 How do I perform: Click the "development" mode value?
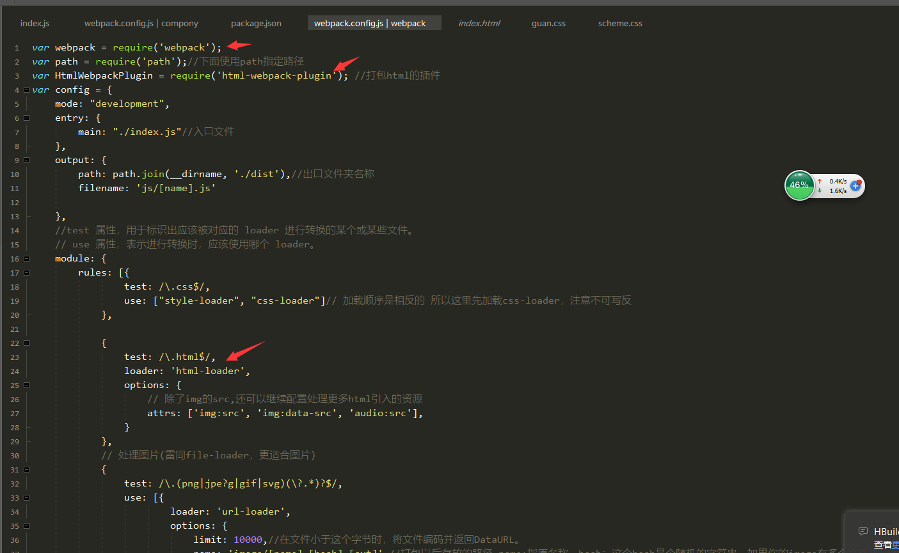(127, 104)
